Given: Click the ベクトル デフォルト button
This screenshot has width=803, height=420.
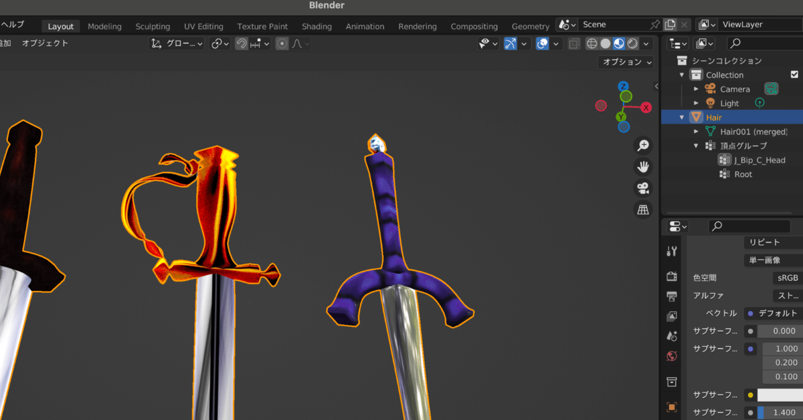Looking at the screenshot, I should 773,313.
